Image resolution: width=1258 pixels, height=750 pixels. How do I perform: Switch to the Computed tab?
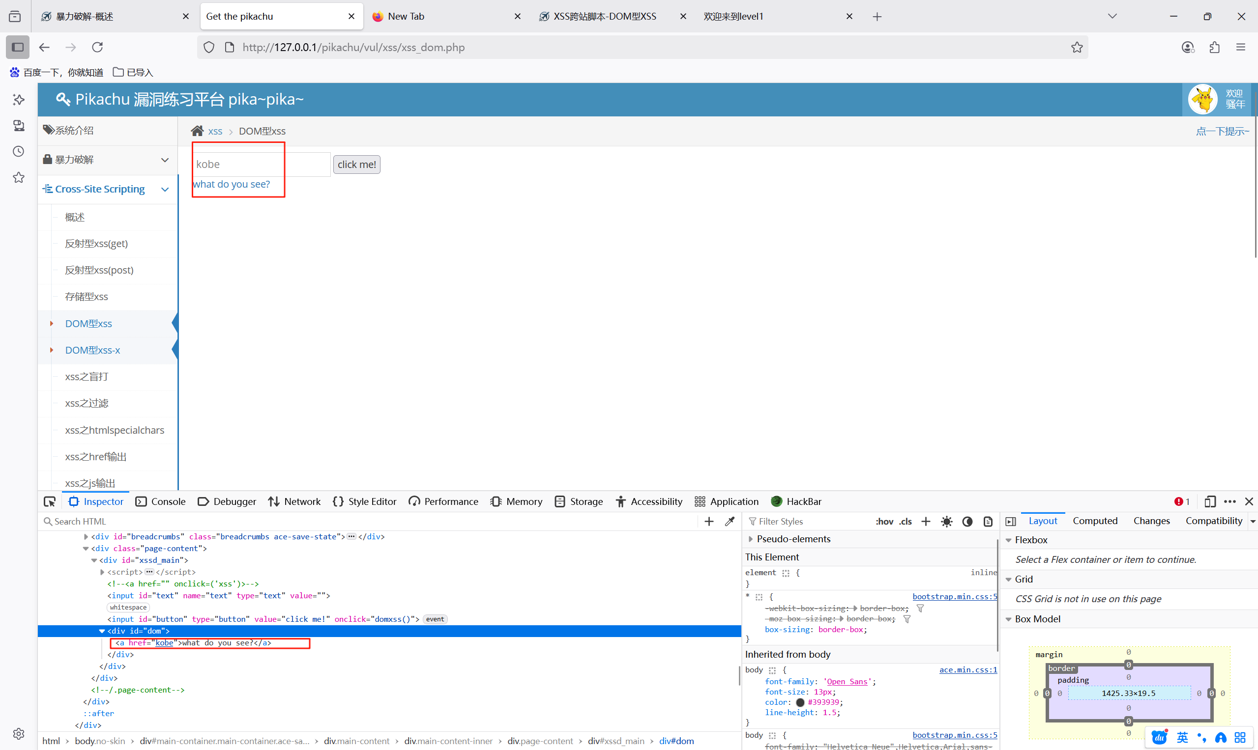(1095, 521)
